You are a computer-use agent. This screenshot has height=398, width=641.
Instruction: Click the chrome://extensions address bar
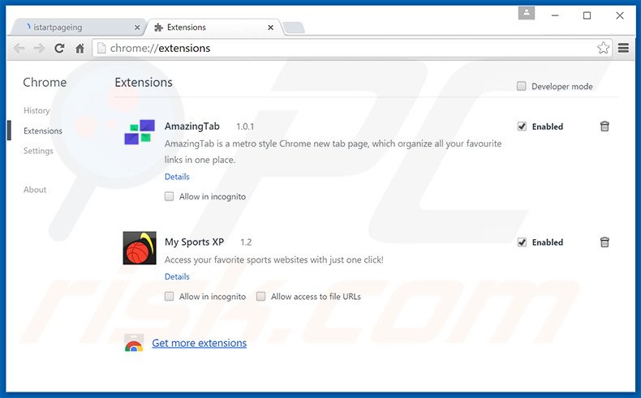click(351, 48)
